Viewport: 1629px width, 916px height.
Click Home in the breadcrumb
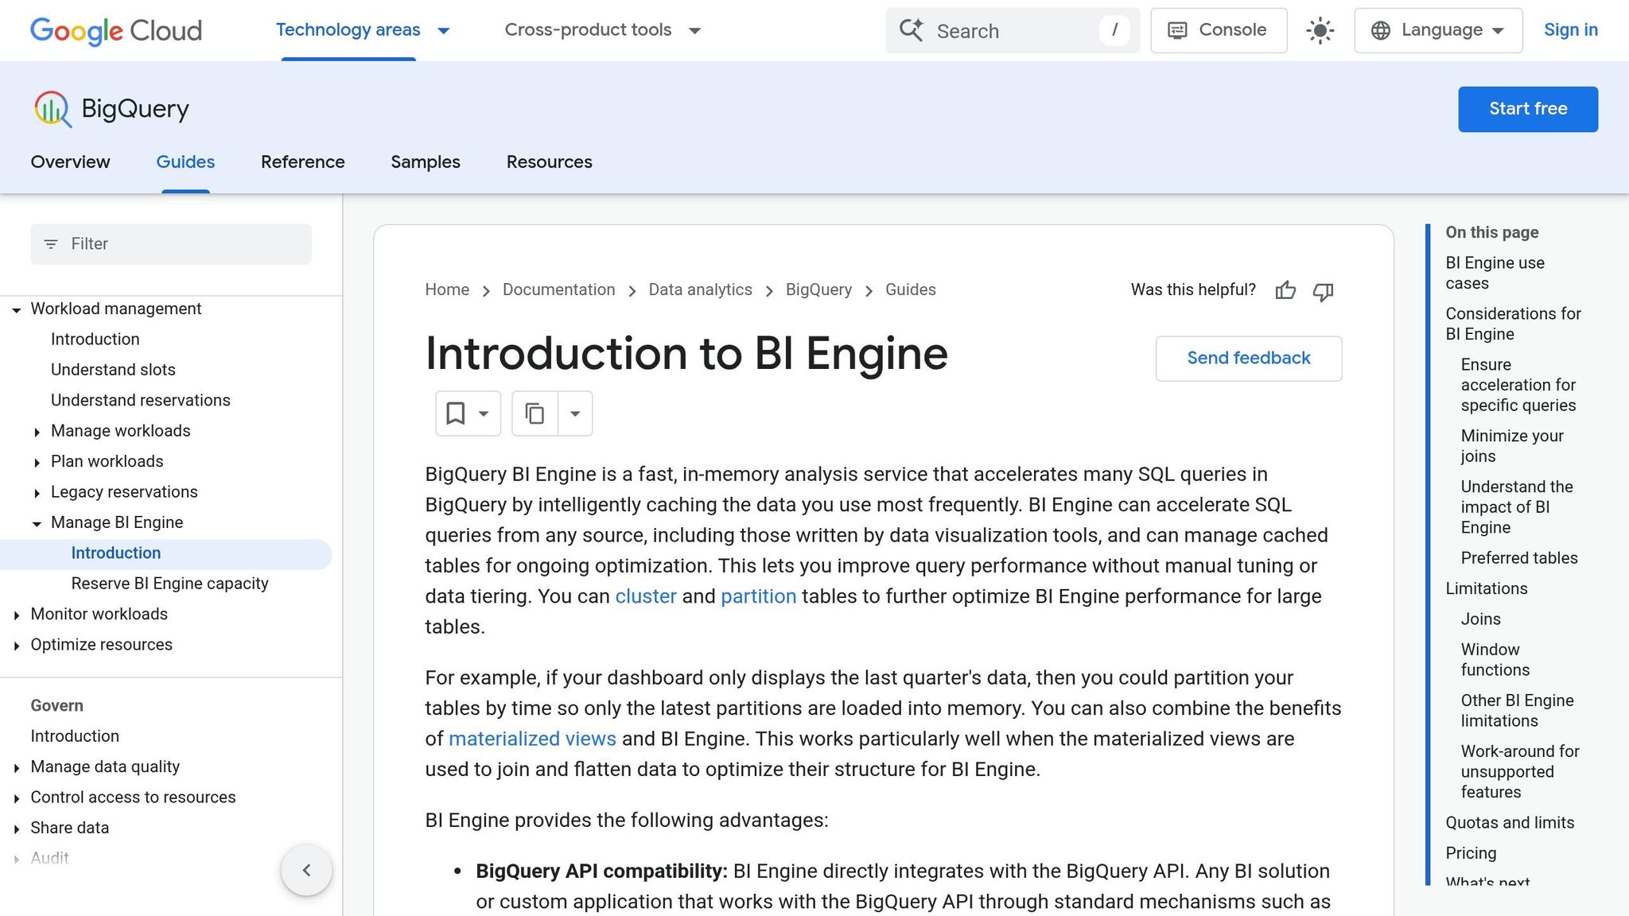point(447,290)
